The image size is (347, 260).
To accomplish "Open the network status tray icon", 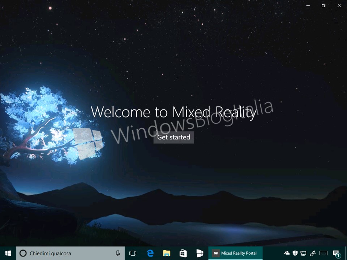I will point(303,253).
